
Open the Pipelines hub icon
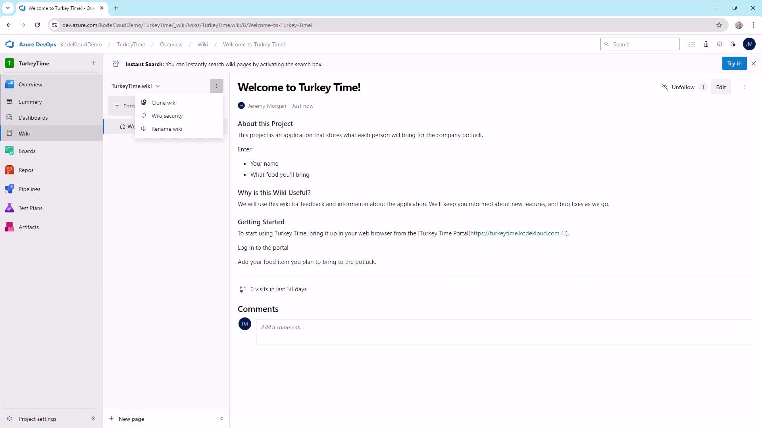[10, 189]
